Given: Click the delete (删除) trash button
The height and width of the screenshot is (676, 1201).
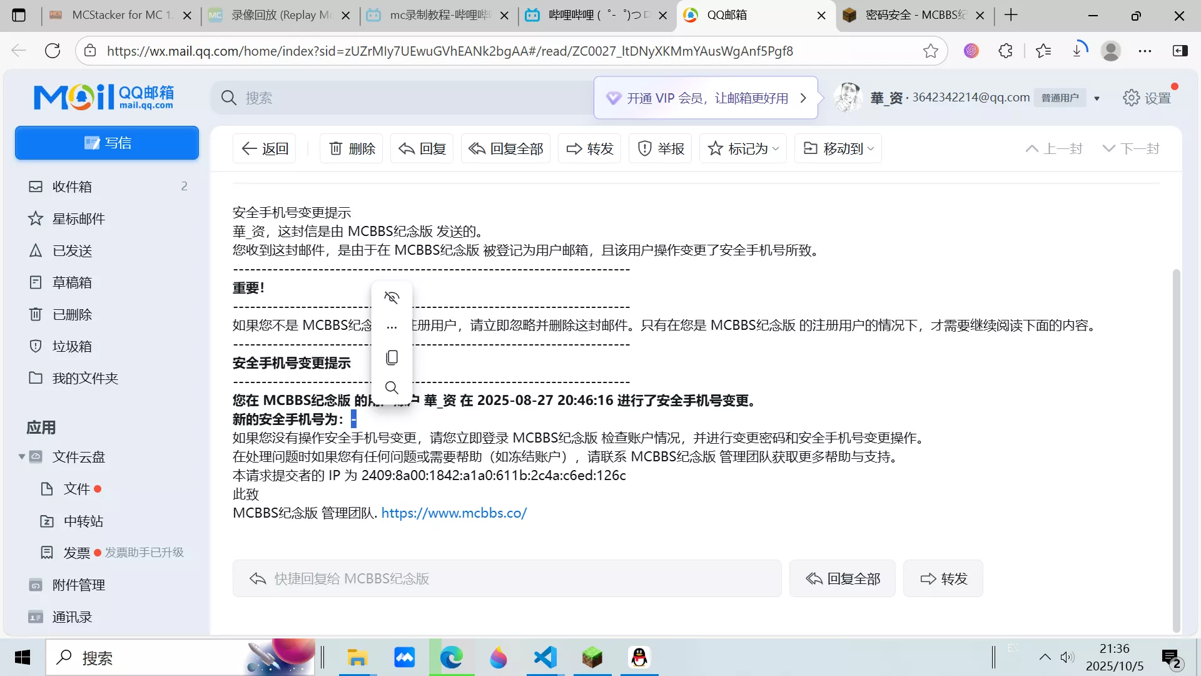Looking at the screenshot, I should pos(352,148).
